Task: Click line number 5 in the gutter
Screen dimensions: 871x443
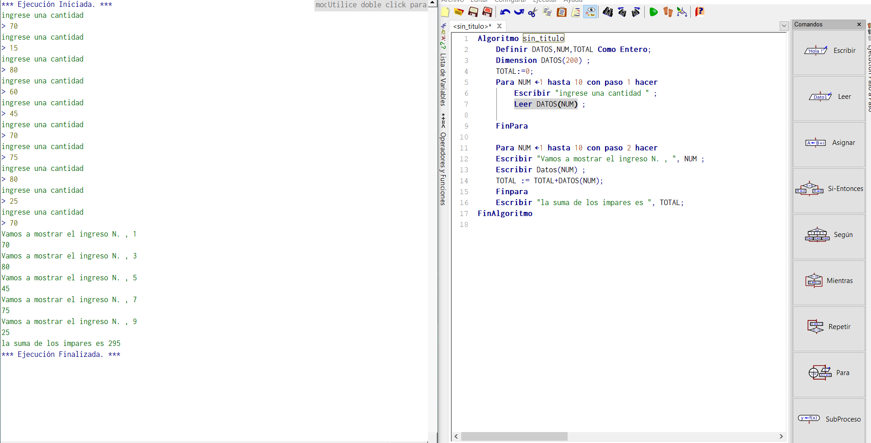Action: (466, 82)
